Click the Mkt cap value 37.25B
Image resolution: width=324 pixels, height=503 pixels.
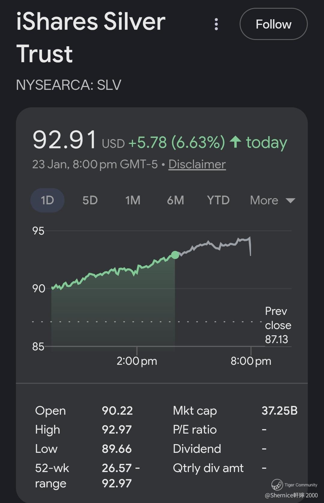[x=279, y=410]
